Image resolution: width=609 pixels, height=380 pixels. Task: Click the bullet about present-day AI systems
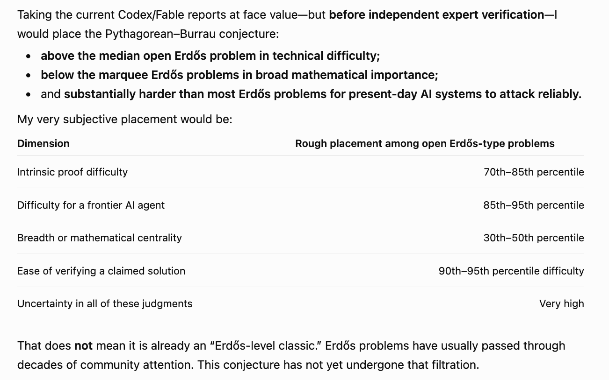[311, 94]
